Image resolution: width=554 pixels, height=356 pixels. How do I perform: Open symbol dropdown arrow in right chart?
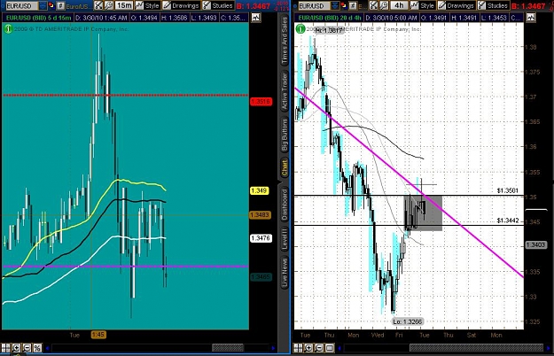tap(335, 5)
